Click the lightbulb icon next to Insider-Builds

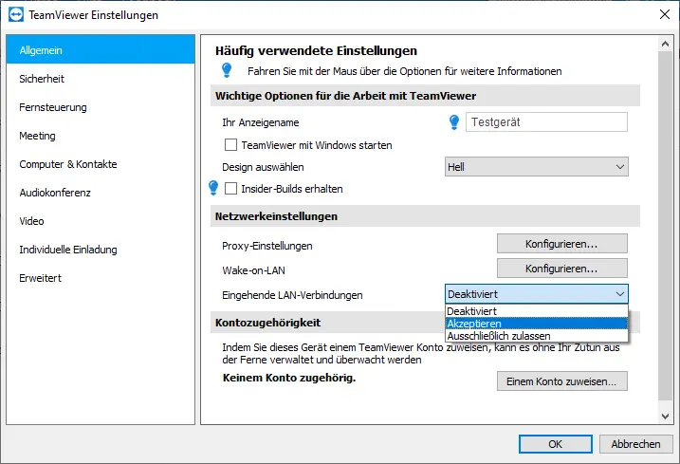point(213,188)
